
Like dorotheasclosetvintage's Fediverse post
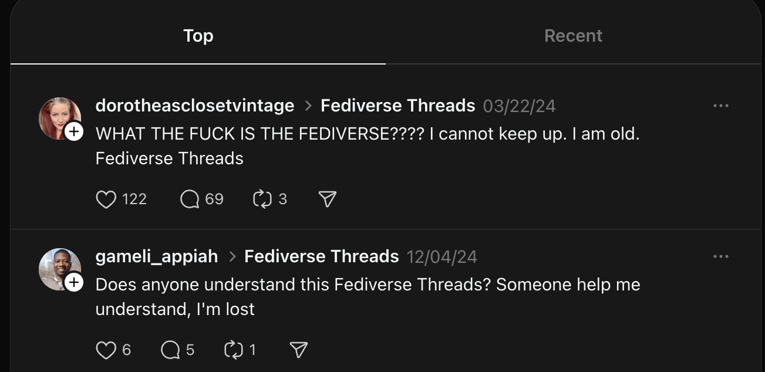106,199
